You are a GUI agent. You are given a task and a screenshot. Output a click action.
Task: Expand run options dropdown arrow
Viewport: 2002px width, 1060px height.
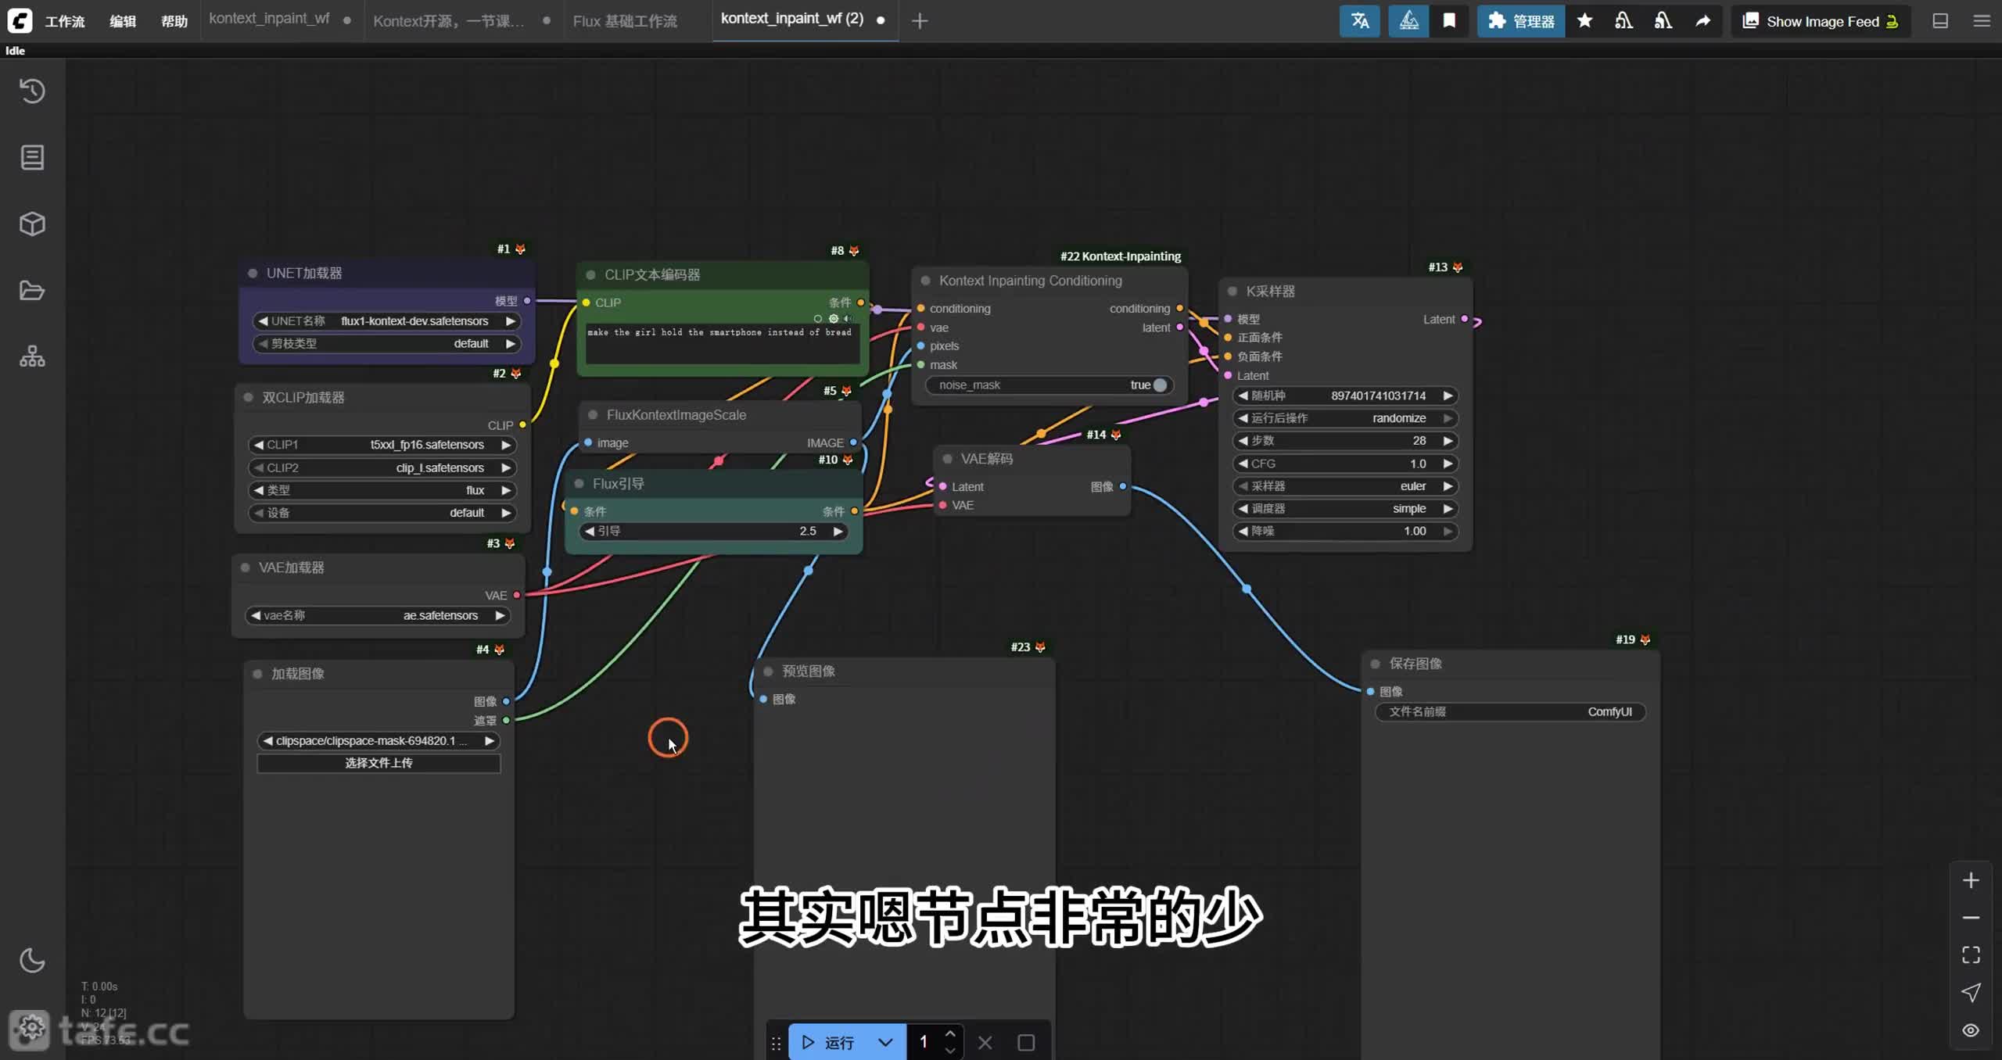(x=885, y=1042)
